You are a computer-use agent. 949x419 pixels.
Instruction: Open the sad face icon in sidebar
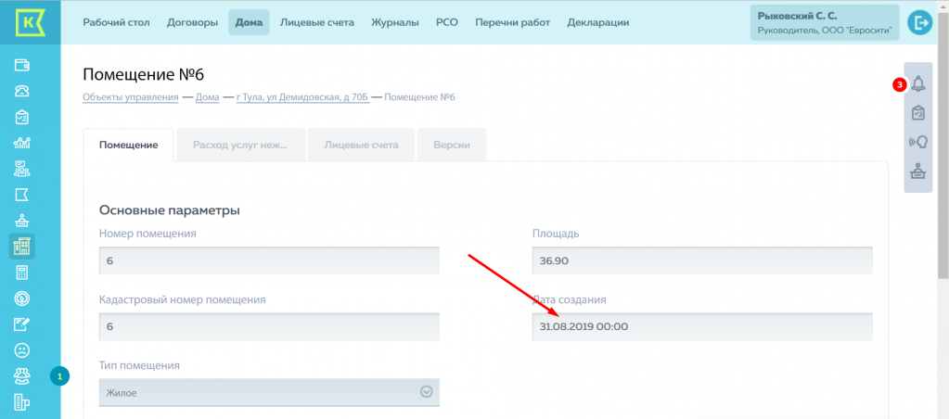[x=21, y=350]
